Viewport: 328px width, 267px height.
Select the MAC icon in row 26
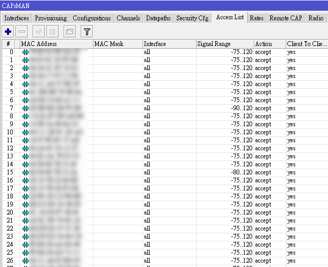[x=26, y=261]
